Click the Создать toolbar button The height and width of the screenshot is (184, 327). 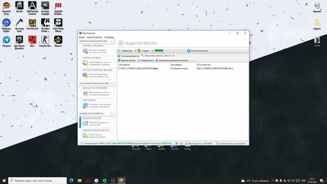tap(143, 51)
